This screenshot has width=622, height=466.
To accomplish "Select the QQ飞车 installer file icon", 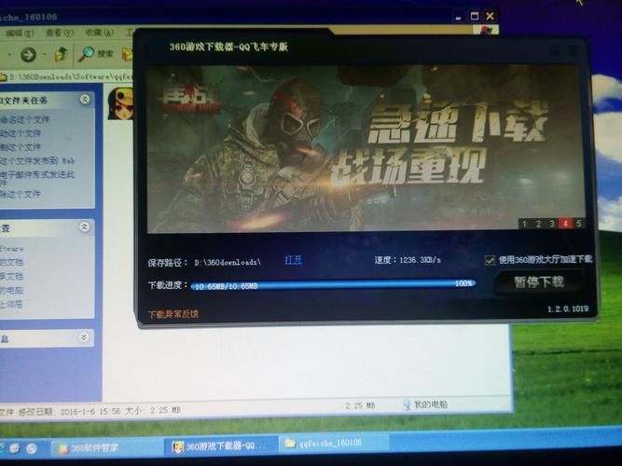I will [x=121, y=104].
